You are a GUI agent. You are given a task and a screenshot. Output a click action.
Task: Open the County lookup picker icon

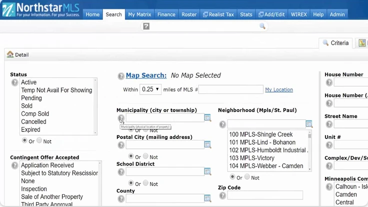[x=207, y=198]
